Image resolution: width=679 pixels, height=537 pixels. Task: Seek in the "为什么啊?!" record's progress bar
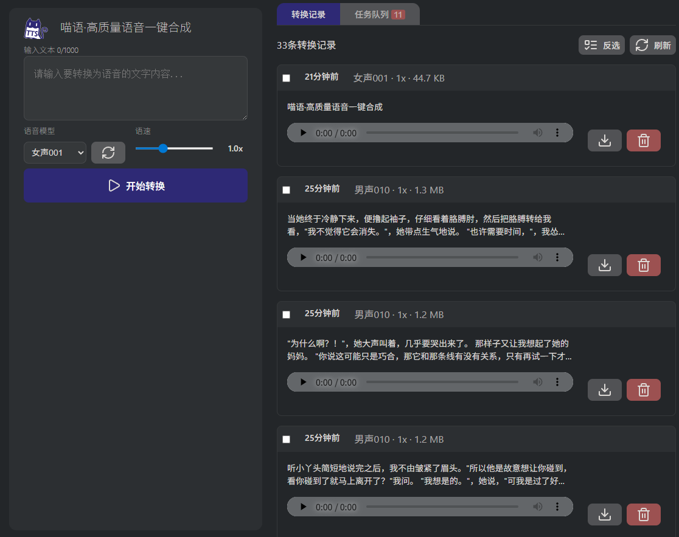pos(442,382)
